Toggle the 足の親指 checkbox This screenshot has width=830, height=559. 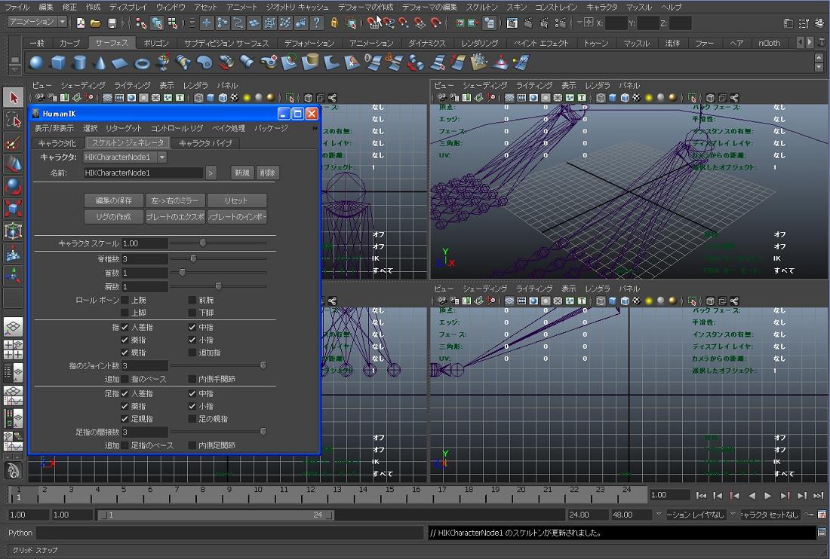click(x=192, y=419)
